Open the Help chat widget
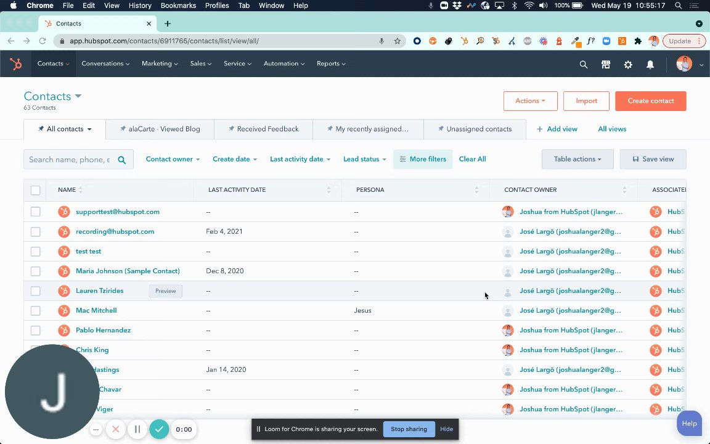The width and height of the screenshot is (710, 444). pos(689,424)
